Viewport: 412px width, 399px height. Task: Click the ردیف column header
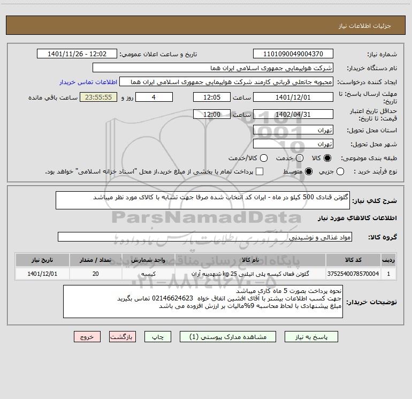(x=388, y=260)
